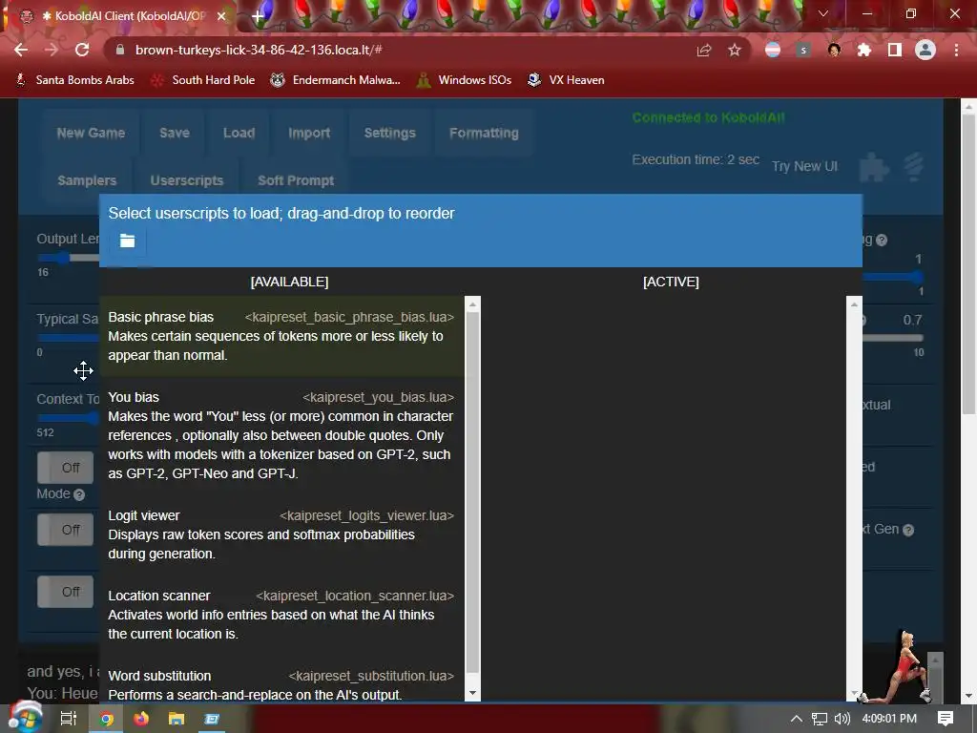Open the Userscripts button

click(187, 180)
